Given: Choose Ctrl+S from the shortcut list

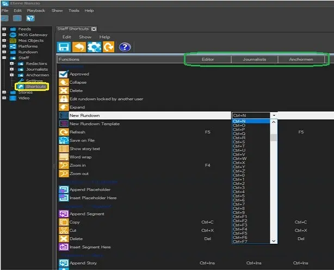Looking at the screenshot, I should click(239, 142).
